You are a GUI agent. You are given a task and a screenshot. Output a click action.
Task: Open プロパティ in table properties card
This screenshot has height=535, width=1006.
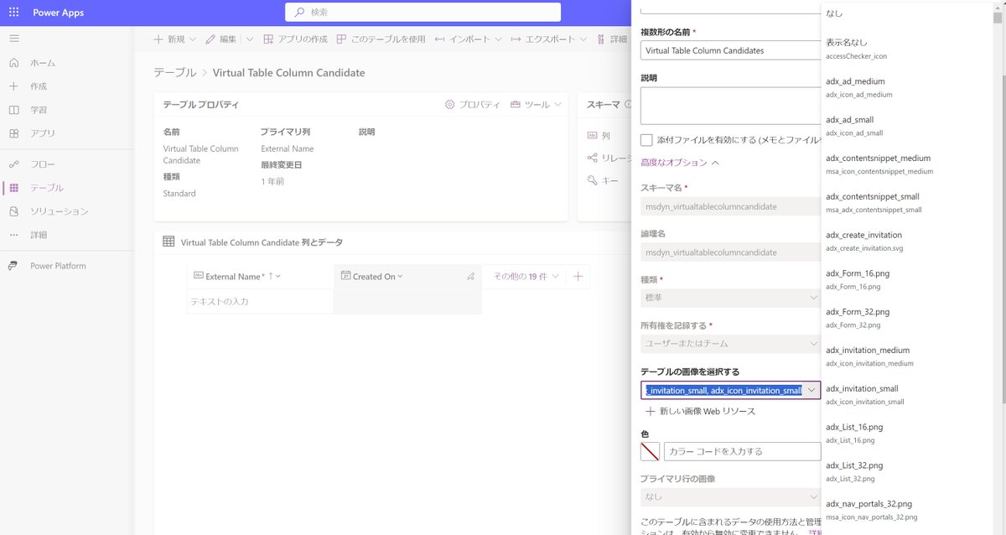tap(472, 105)
